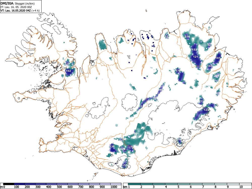Viewport: 252px width, 189px height.
Task: Click the dark teal 1–2 km legend swatch
Action: tap(134, 184)
